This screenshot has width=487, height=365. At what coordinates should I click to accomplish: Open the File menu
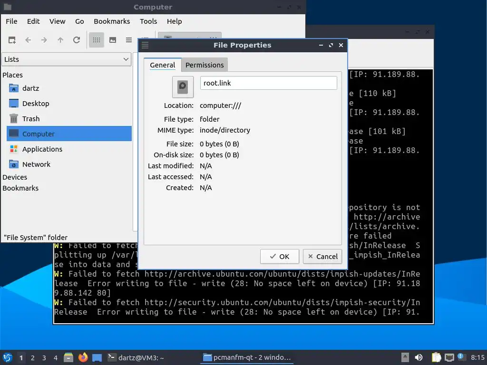click(x=11, y=21)
